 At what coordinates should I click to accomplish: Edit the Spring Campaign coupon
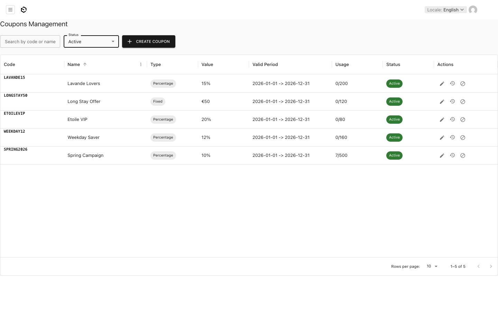pyautogui.click(x=442, y=155)
